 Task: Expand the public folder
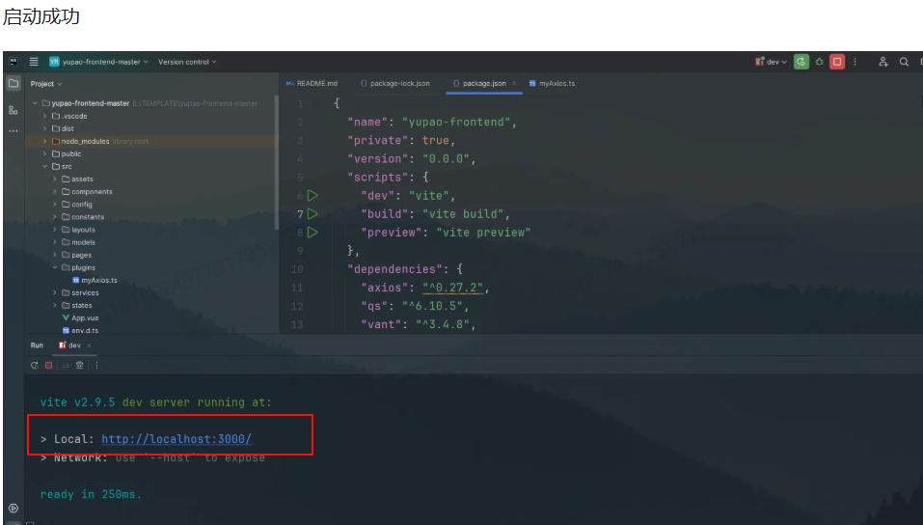(44, 153)
